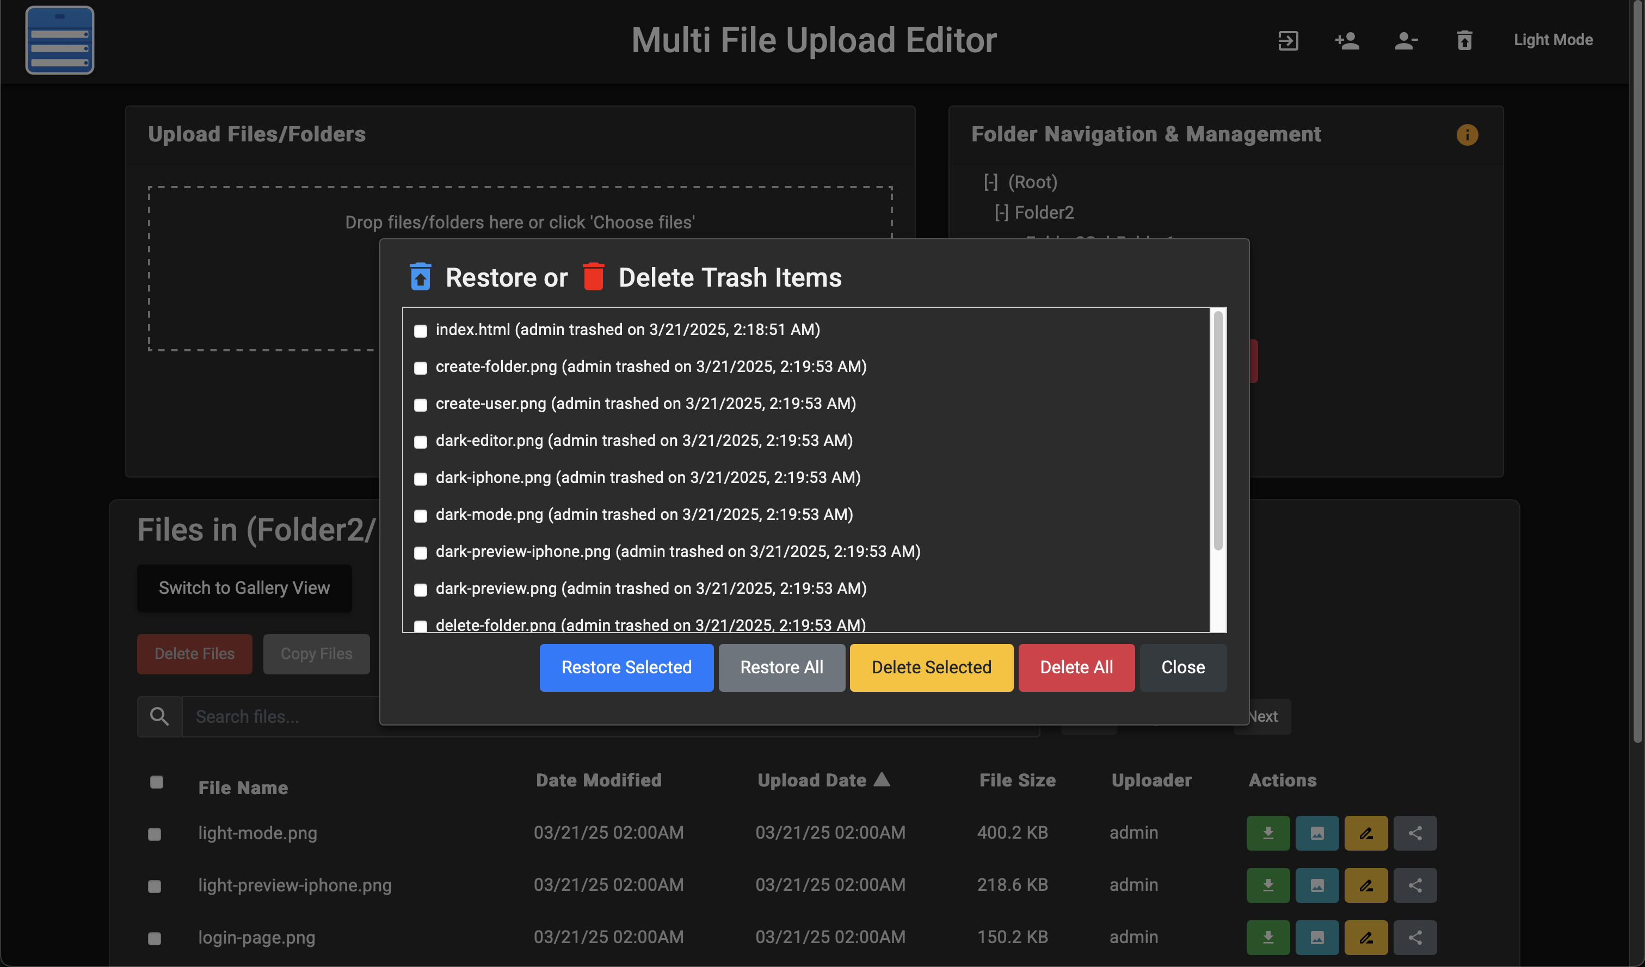Share light-mode.png with share icon
Screen dimensions: 1645x967
point(1415,833)
